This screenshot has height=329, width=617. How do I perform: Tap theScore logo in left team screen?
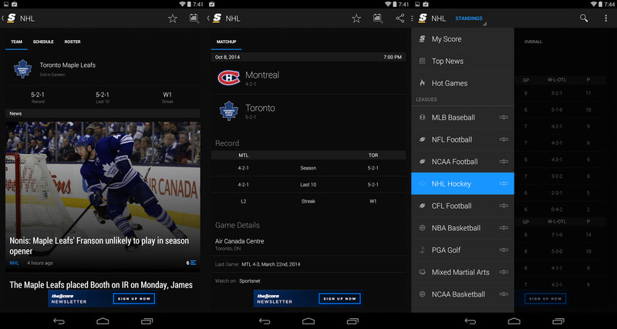11,18
